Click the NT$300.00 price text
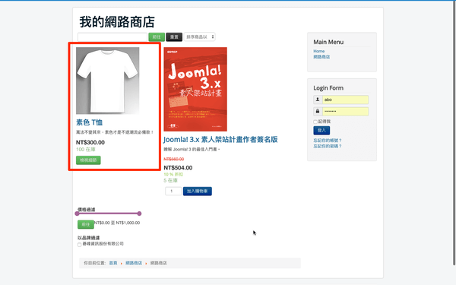456x285 pixels. tap(90, 143)
